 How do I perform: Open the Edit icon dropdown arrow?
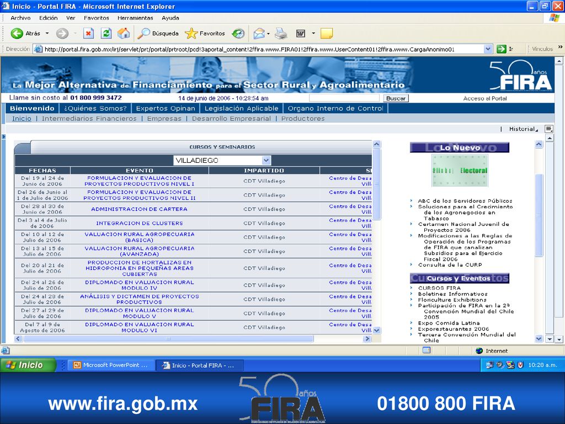[313, 34]
